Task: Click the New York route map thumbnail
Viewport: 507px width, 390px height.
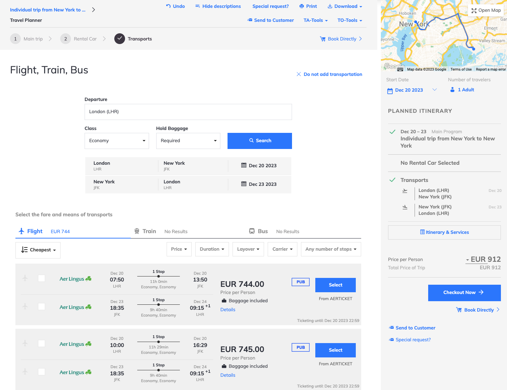Action: [x=444, y=36]
